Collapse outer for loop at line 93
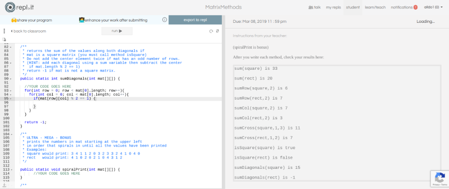Screen dimensions: 449x189 (x=11, y=90)
